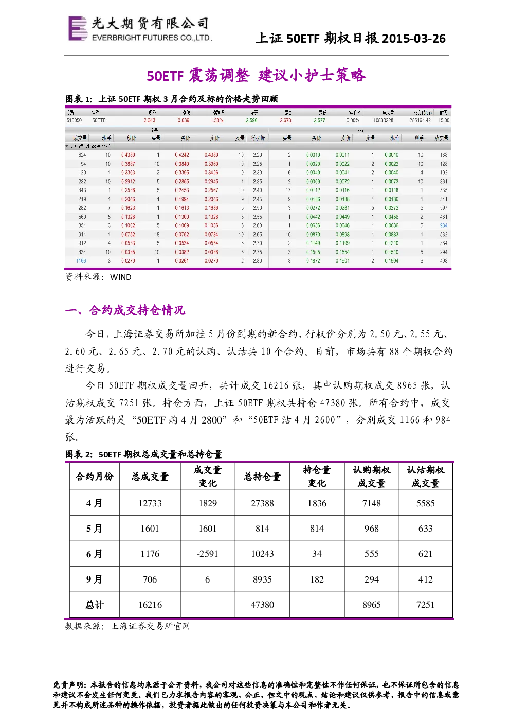Click the June total volume 1176
The width and height of the screenshot is (510, 722).
[150, 554]
